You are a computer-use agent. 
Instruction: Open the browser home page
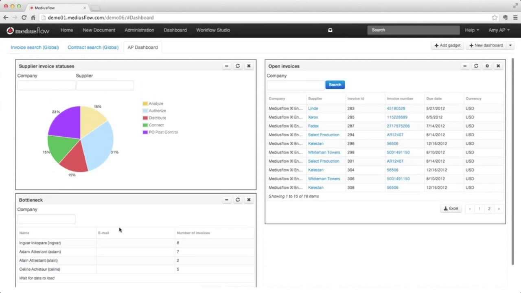point(33,17)
